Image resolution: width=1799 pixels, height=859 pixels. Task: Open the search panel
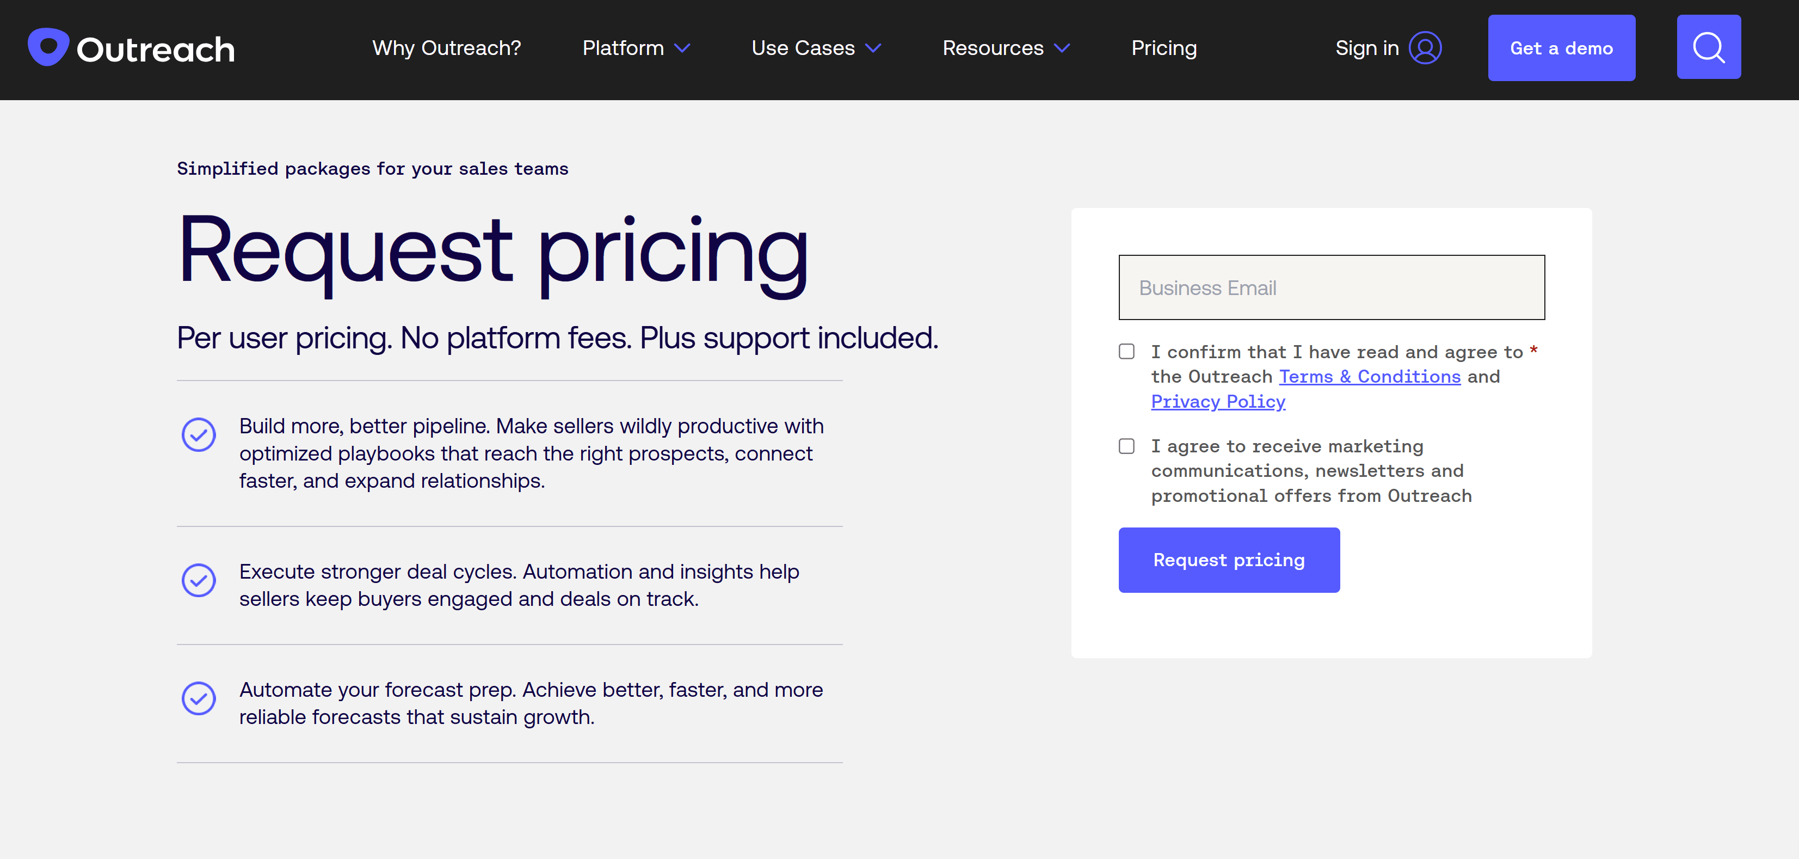tap(1708, 47)
